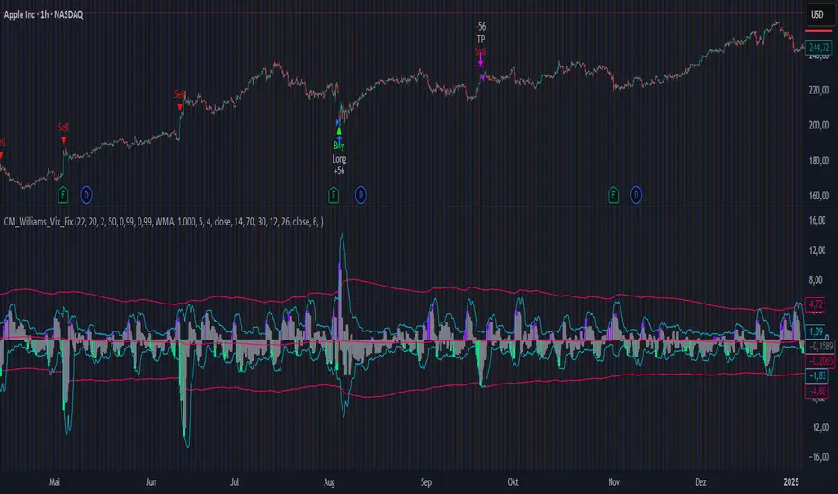838x494 pixels.
Task: Click the Sep label on time axis
Action: (426, 481)
